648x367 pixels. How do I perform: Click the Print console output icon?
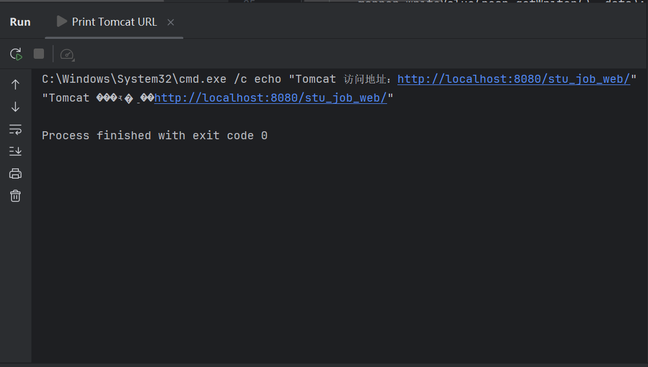tap(15, 173)
